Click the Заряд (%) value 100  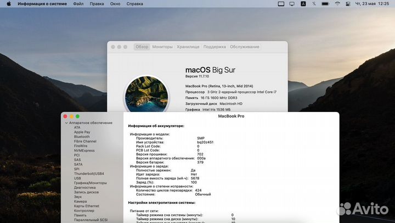click(x=194, y=182)
